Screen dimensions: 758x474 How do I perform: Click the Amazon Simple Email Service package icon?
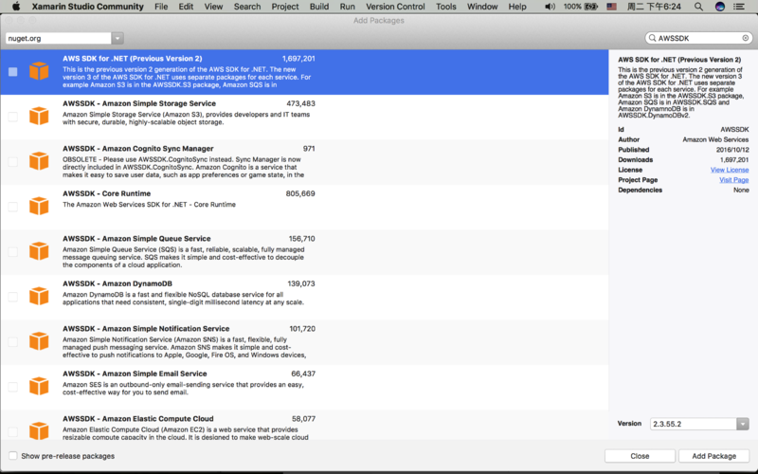[x=39, y=386]
